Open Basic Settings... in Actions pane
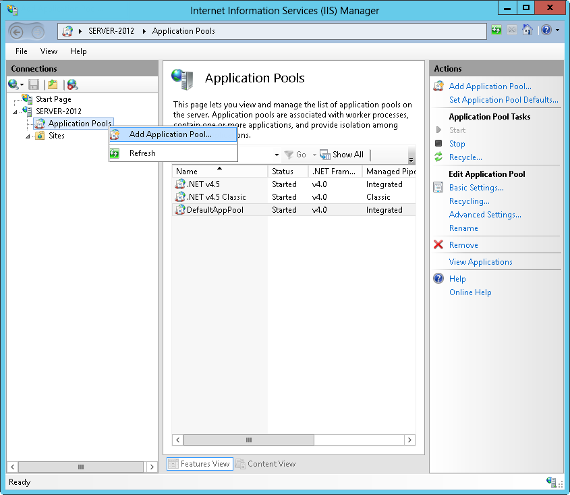570x495 pixels. [x=476, y=188]
